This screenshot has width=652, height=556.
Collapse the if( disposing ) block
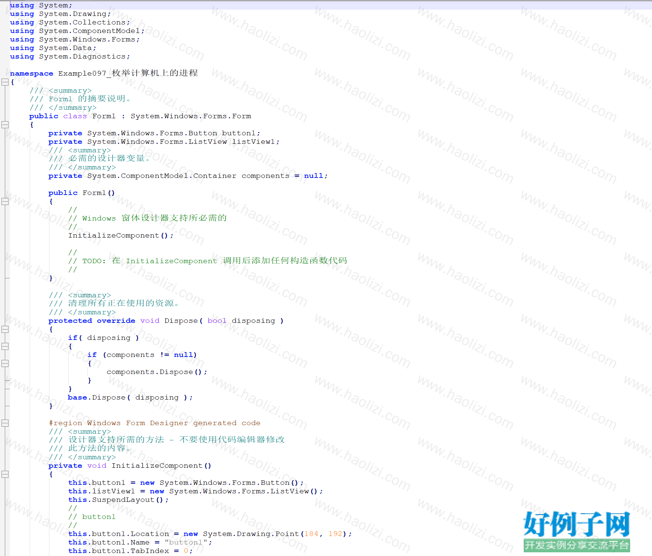pos(5,346)
